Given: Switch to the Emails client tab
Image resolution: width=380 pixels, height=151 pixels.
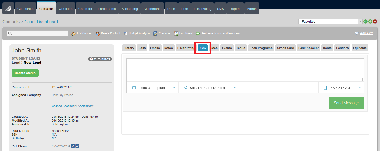Looking at the screenshot, I should (x=155, y=48).
